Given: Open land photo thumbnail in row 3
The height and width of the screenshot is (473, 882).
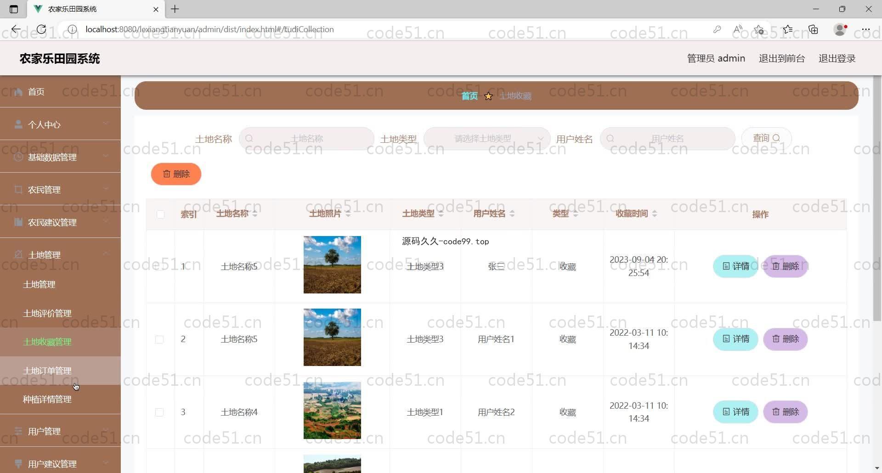Looking at the screenshot, I should click(x=332, y=411).
